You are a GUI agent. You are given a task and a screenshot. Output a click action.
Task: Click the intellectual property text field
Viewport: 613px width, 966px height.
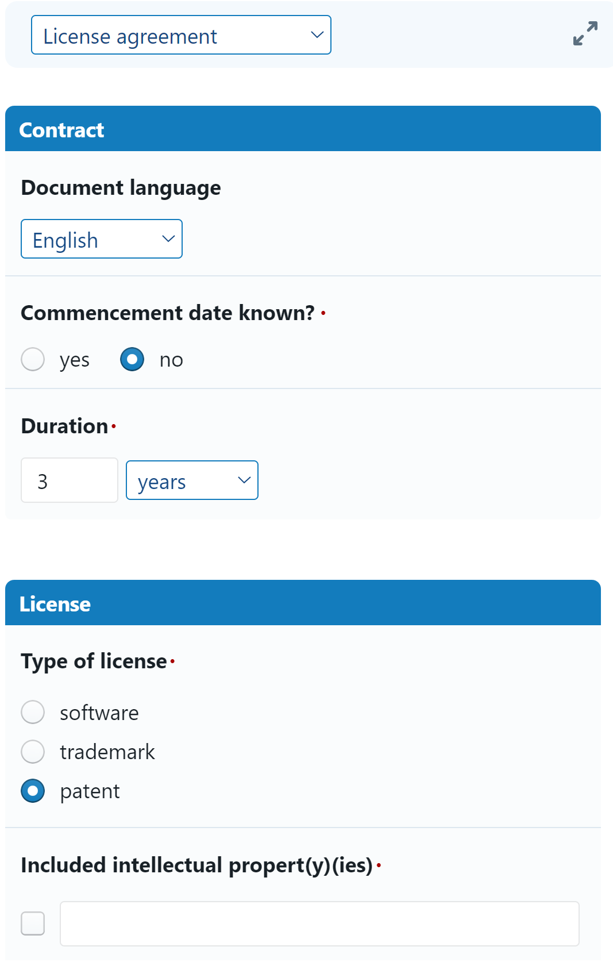tap(319, 923)
